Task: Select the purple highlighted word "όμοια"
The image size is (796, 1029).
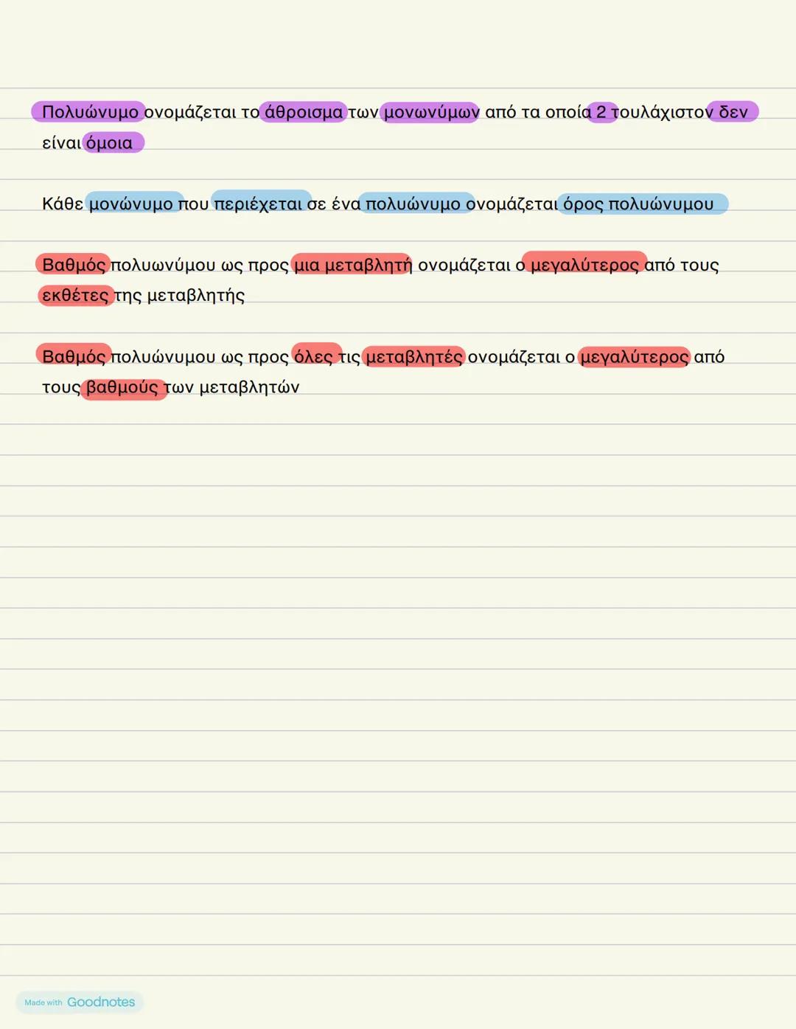Action: coord(110,142)
